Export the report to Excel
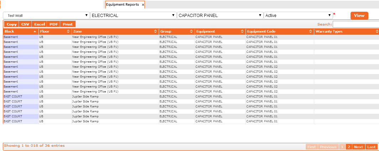379x151 pixels. [40, 24]
